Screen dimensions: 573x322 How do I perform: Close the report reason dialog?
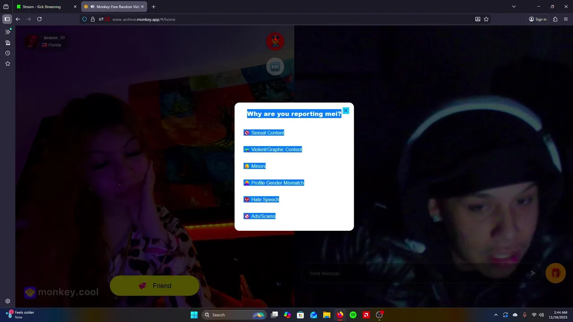point(346,110)
